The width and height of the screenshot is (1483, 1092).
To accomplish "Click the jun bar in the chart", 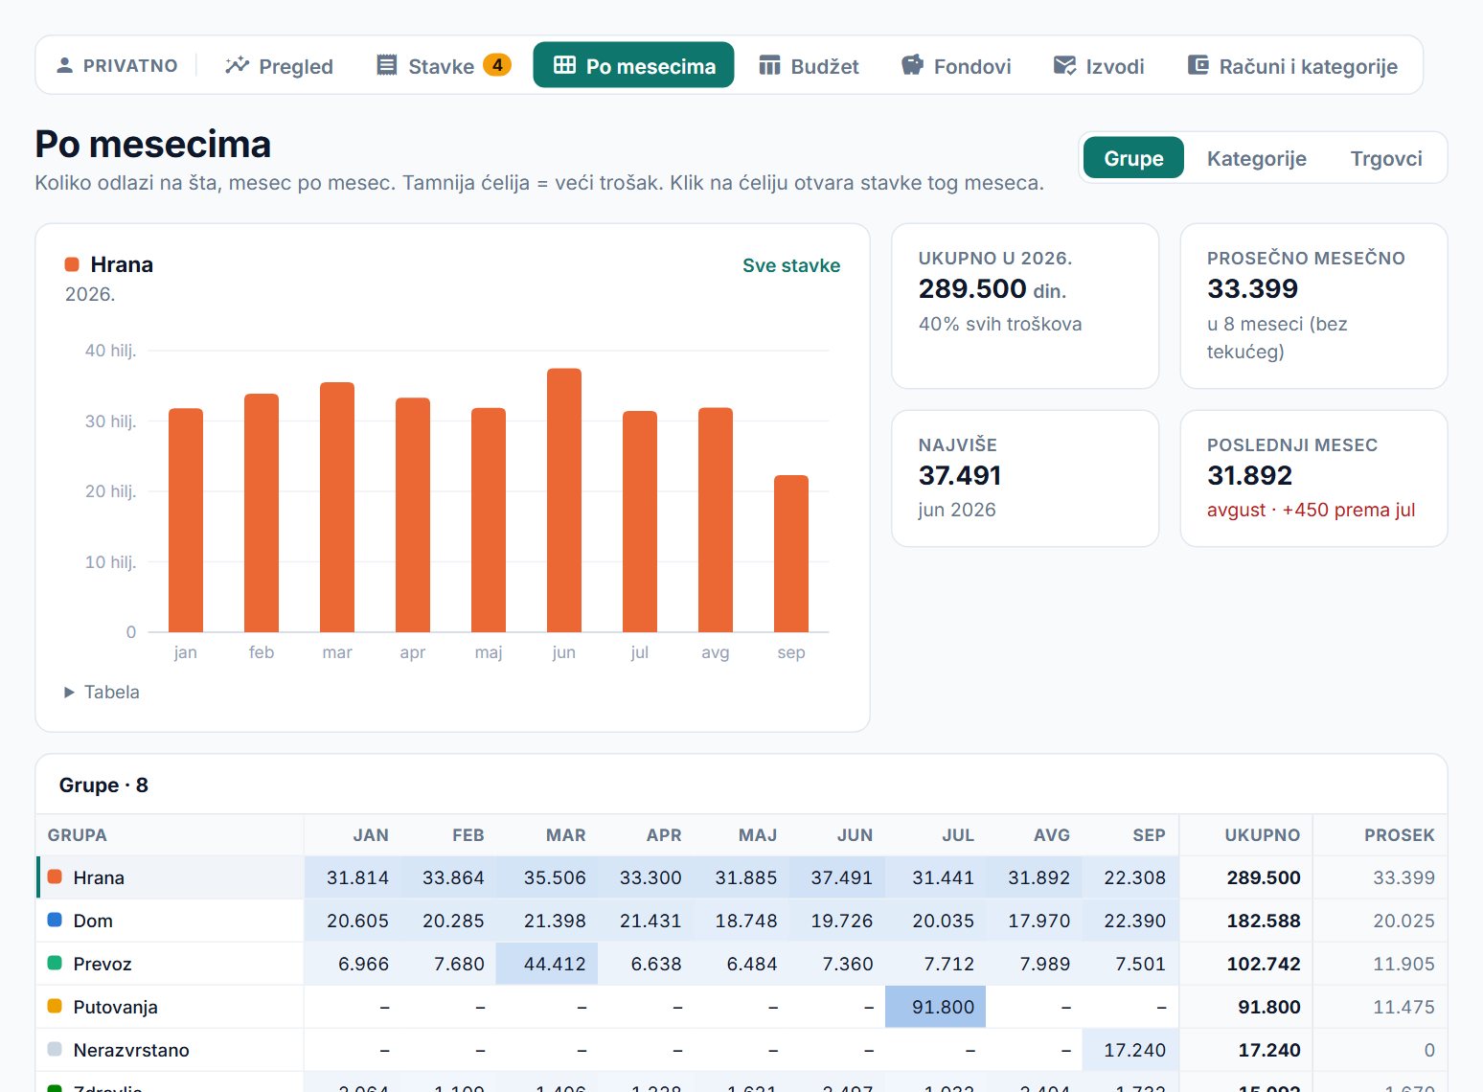I will (564, 500).
